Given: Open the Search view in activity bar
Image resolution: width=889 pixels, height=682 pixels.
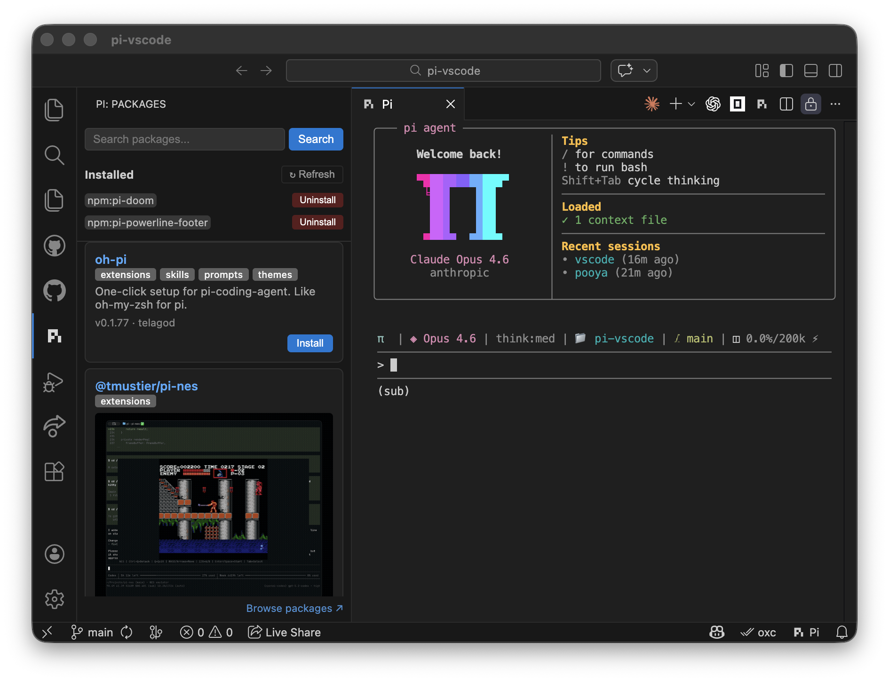Looking at the screenshot, I should tap(54, 155).
